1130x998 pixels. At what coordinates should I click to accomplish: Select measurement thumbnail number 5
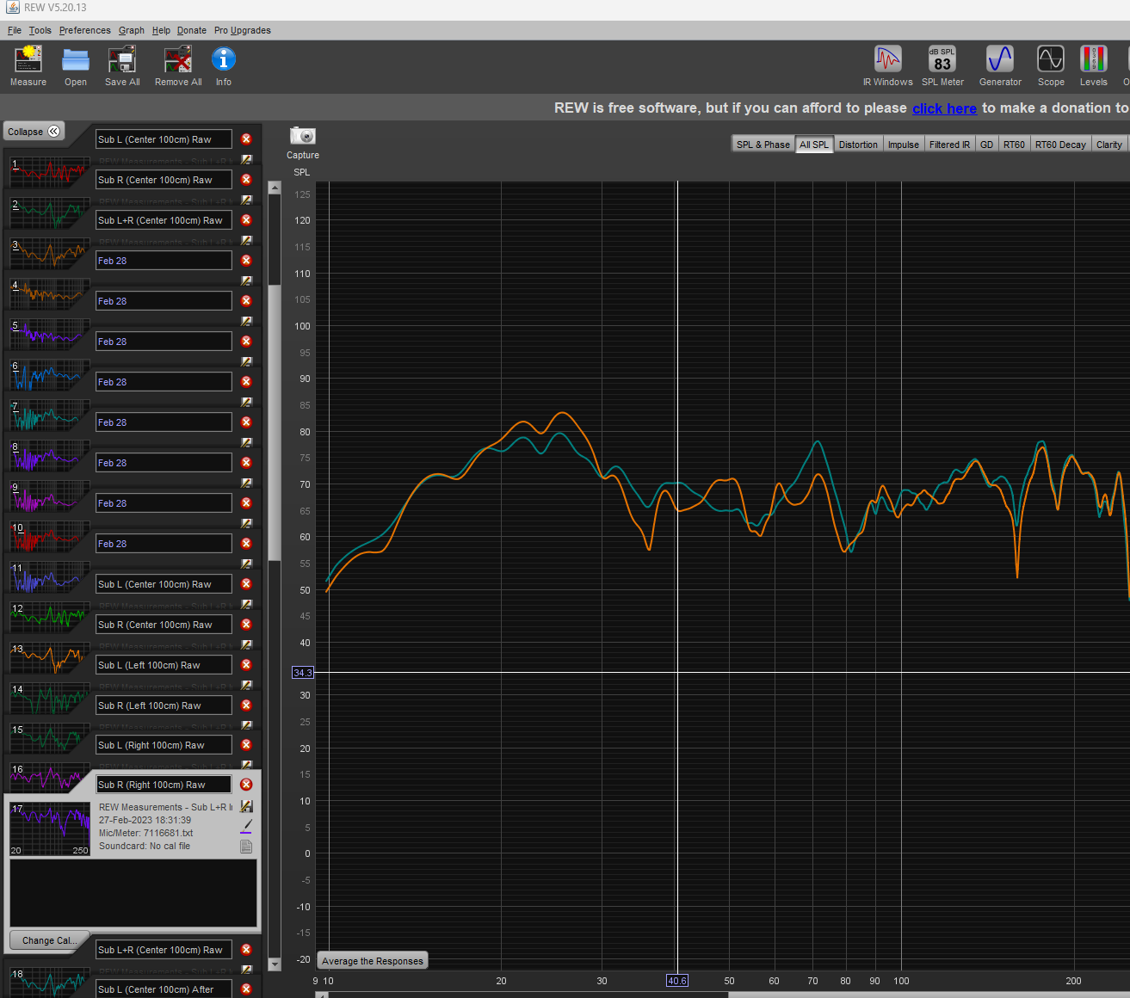[49, 334]
